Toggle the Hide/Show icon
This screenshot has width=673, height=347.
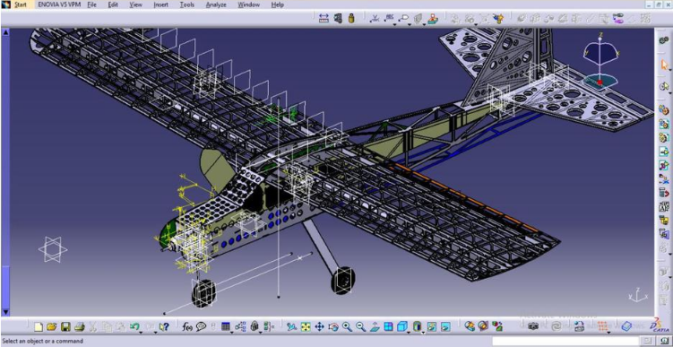431,326
